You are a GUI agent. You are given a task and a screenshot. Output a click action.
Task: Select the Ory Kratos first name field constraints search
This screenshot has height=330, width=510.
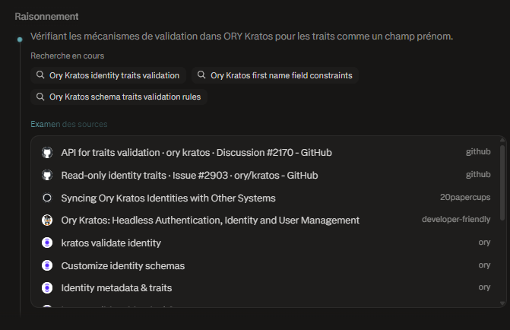point(280,75)
